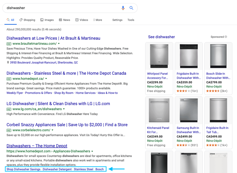Click the microphone voice search icon

tap(123, 8)
